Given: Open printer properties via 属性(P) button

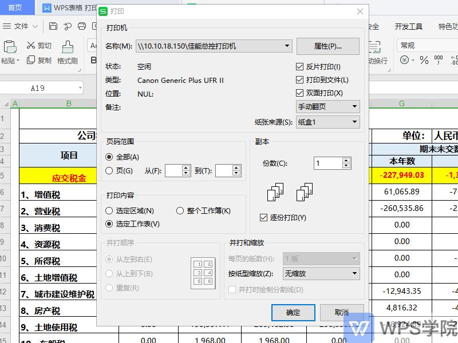Looking at the screenshot, I should 327,46.
